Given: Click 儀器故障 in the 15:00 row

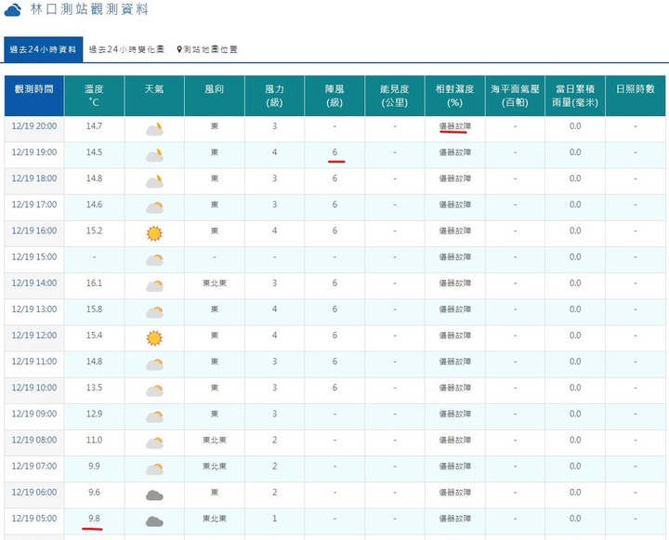Looking at the screenshot, I should point(454,257).
